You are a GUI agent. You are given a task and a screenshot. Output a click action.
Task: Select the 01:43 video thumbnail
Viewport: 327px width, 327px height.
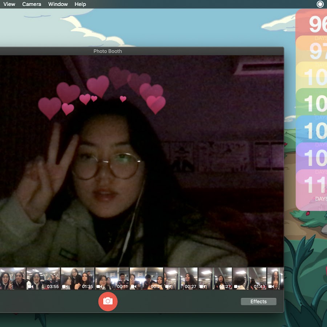(x=250, y=278)
